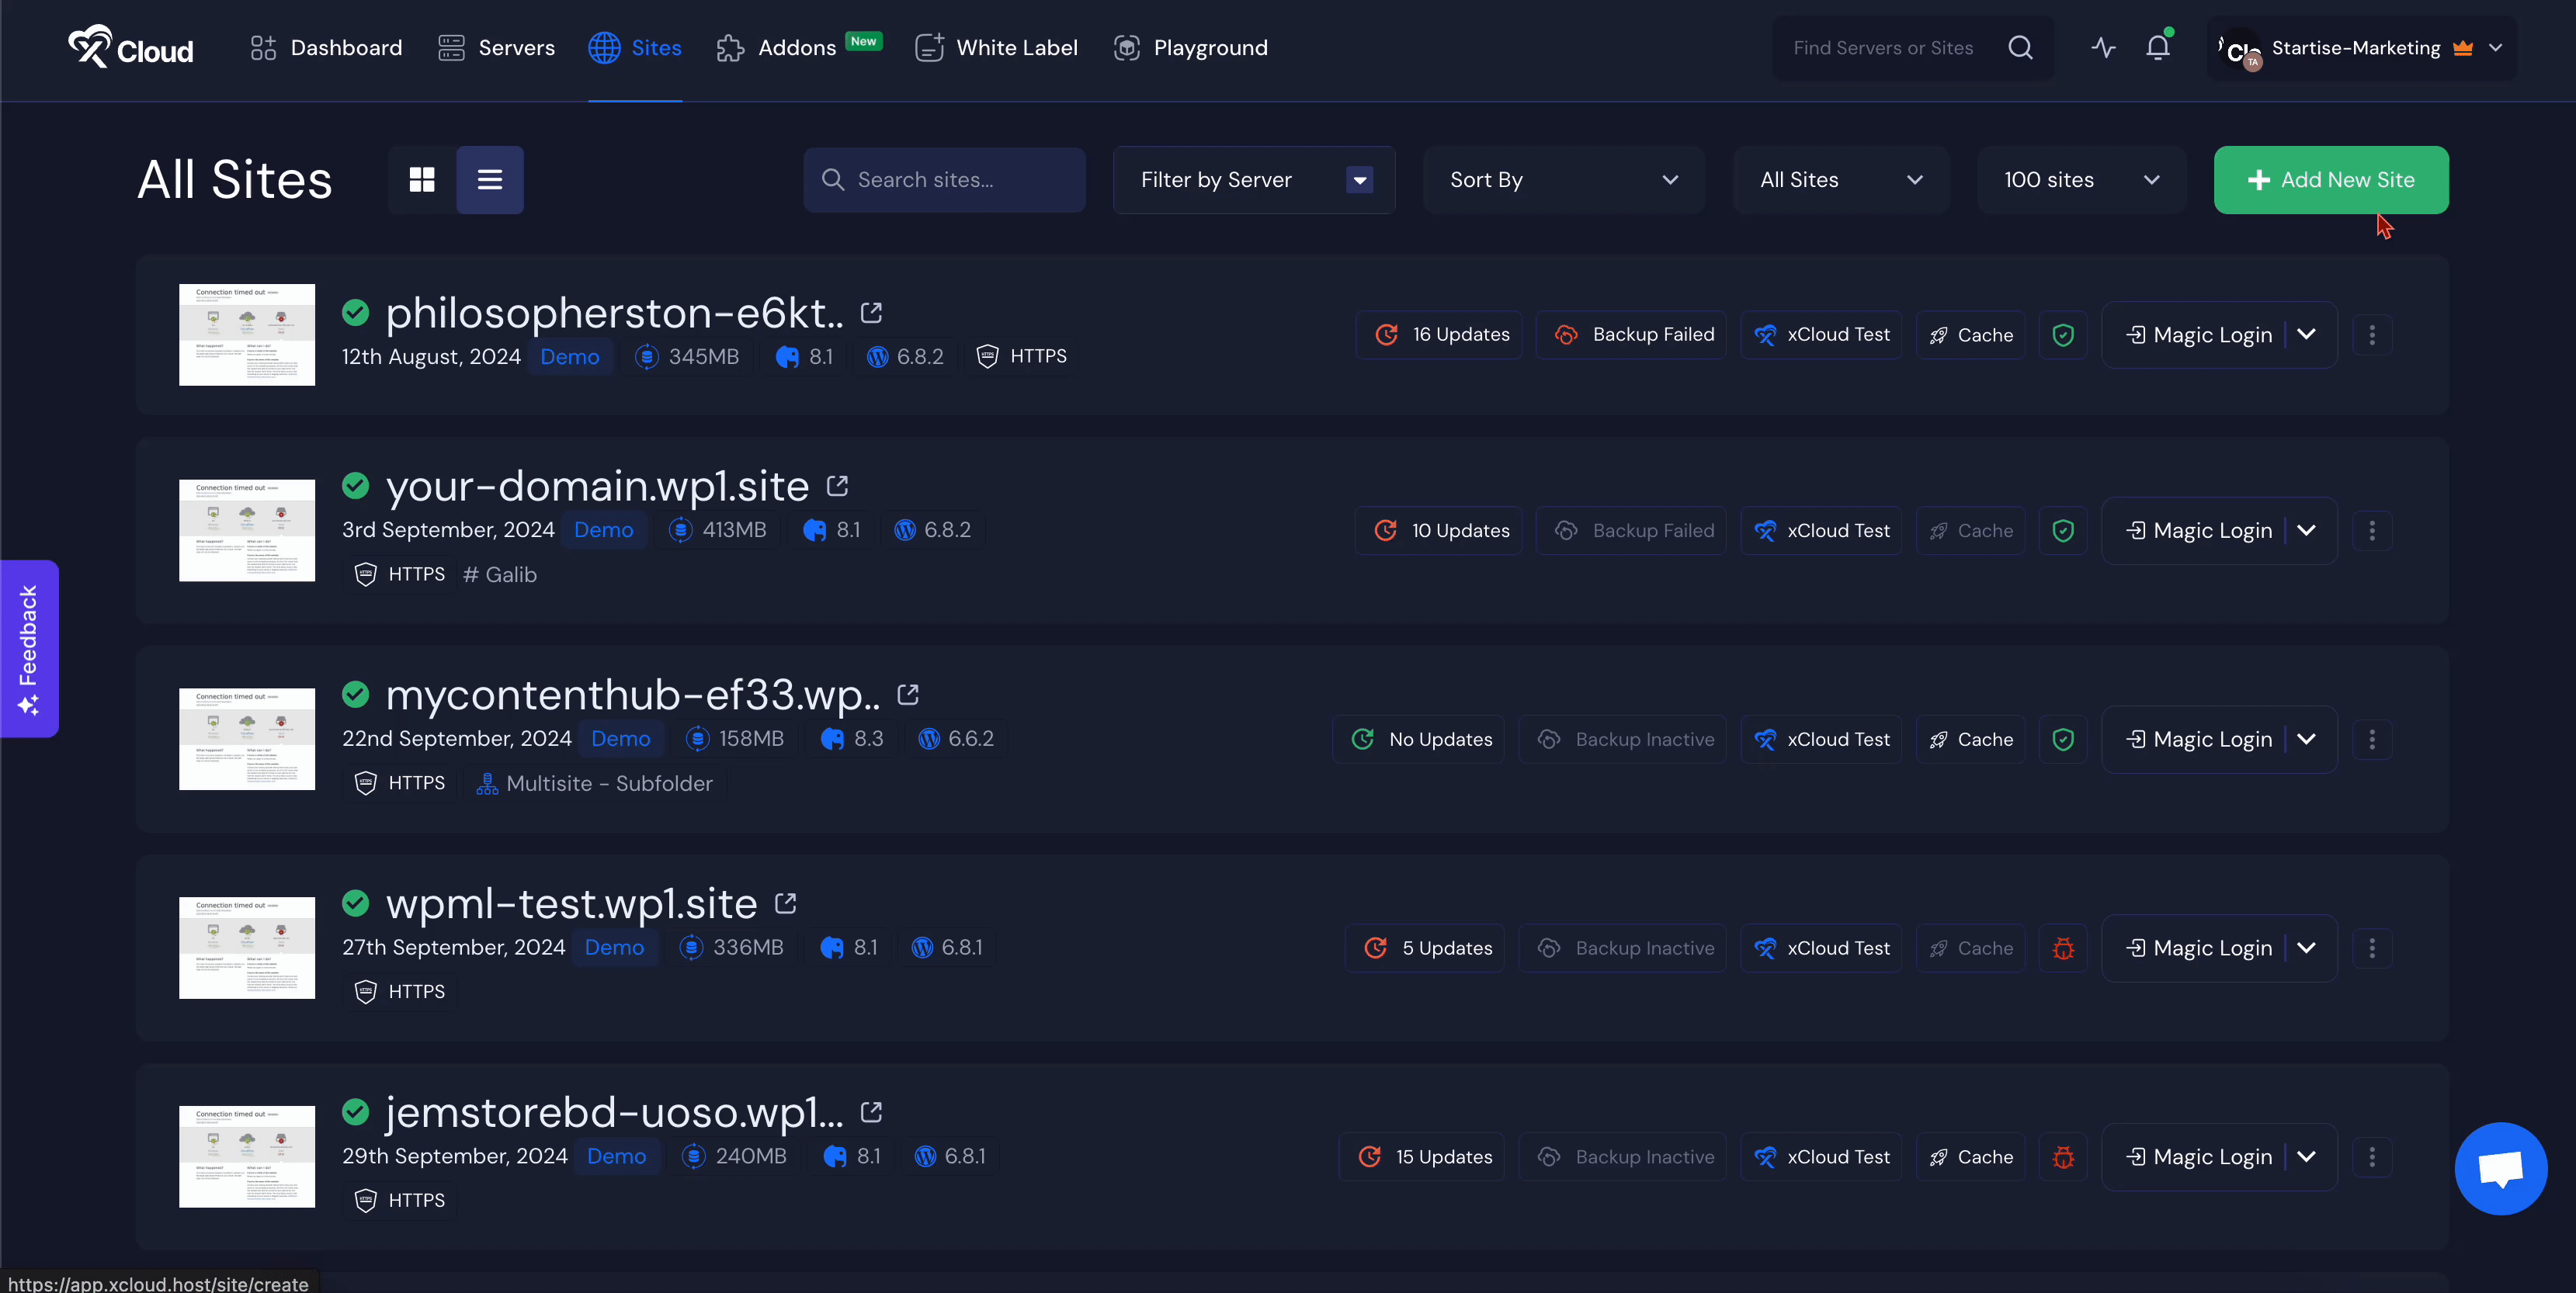Open philosopherston site in new tab
2576x1293 pixels.
(x=870, y=312)
